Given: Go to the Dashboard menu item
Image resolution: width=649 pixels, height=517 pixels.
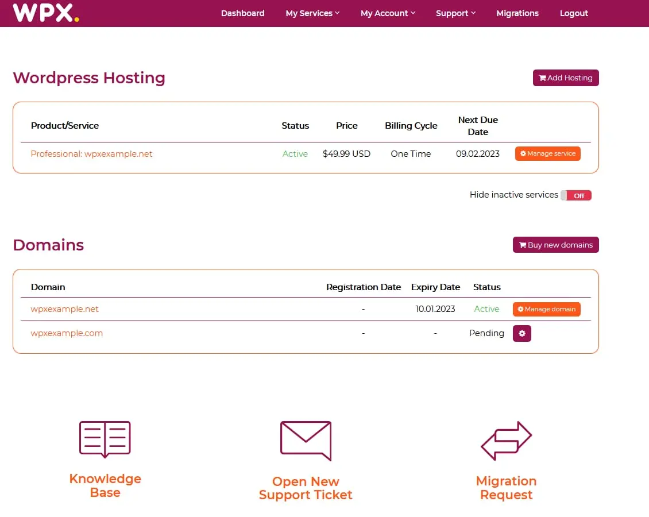Looking at the screenshot, I should (242, 13).
